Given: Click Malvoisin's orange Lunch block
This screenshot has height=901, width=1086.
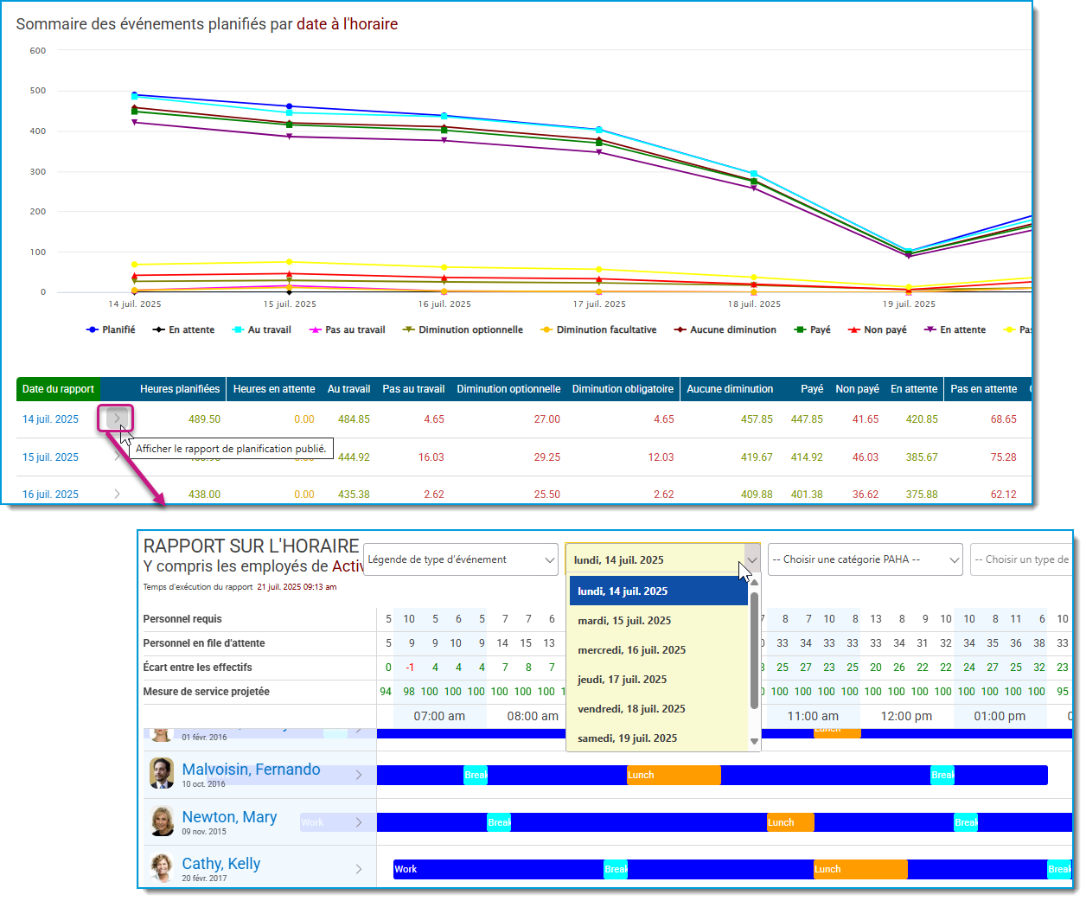Looking at the screenshot, I should [x=674, y=775].
